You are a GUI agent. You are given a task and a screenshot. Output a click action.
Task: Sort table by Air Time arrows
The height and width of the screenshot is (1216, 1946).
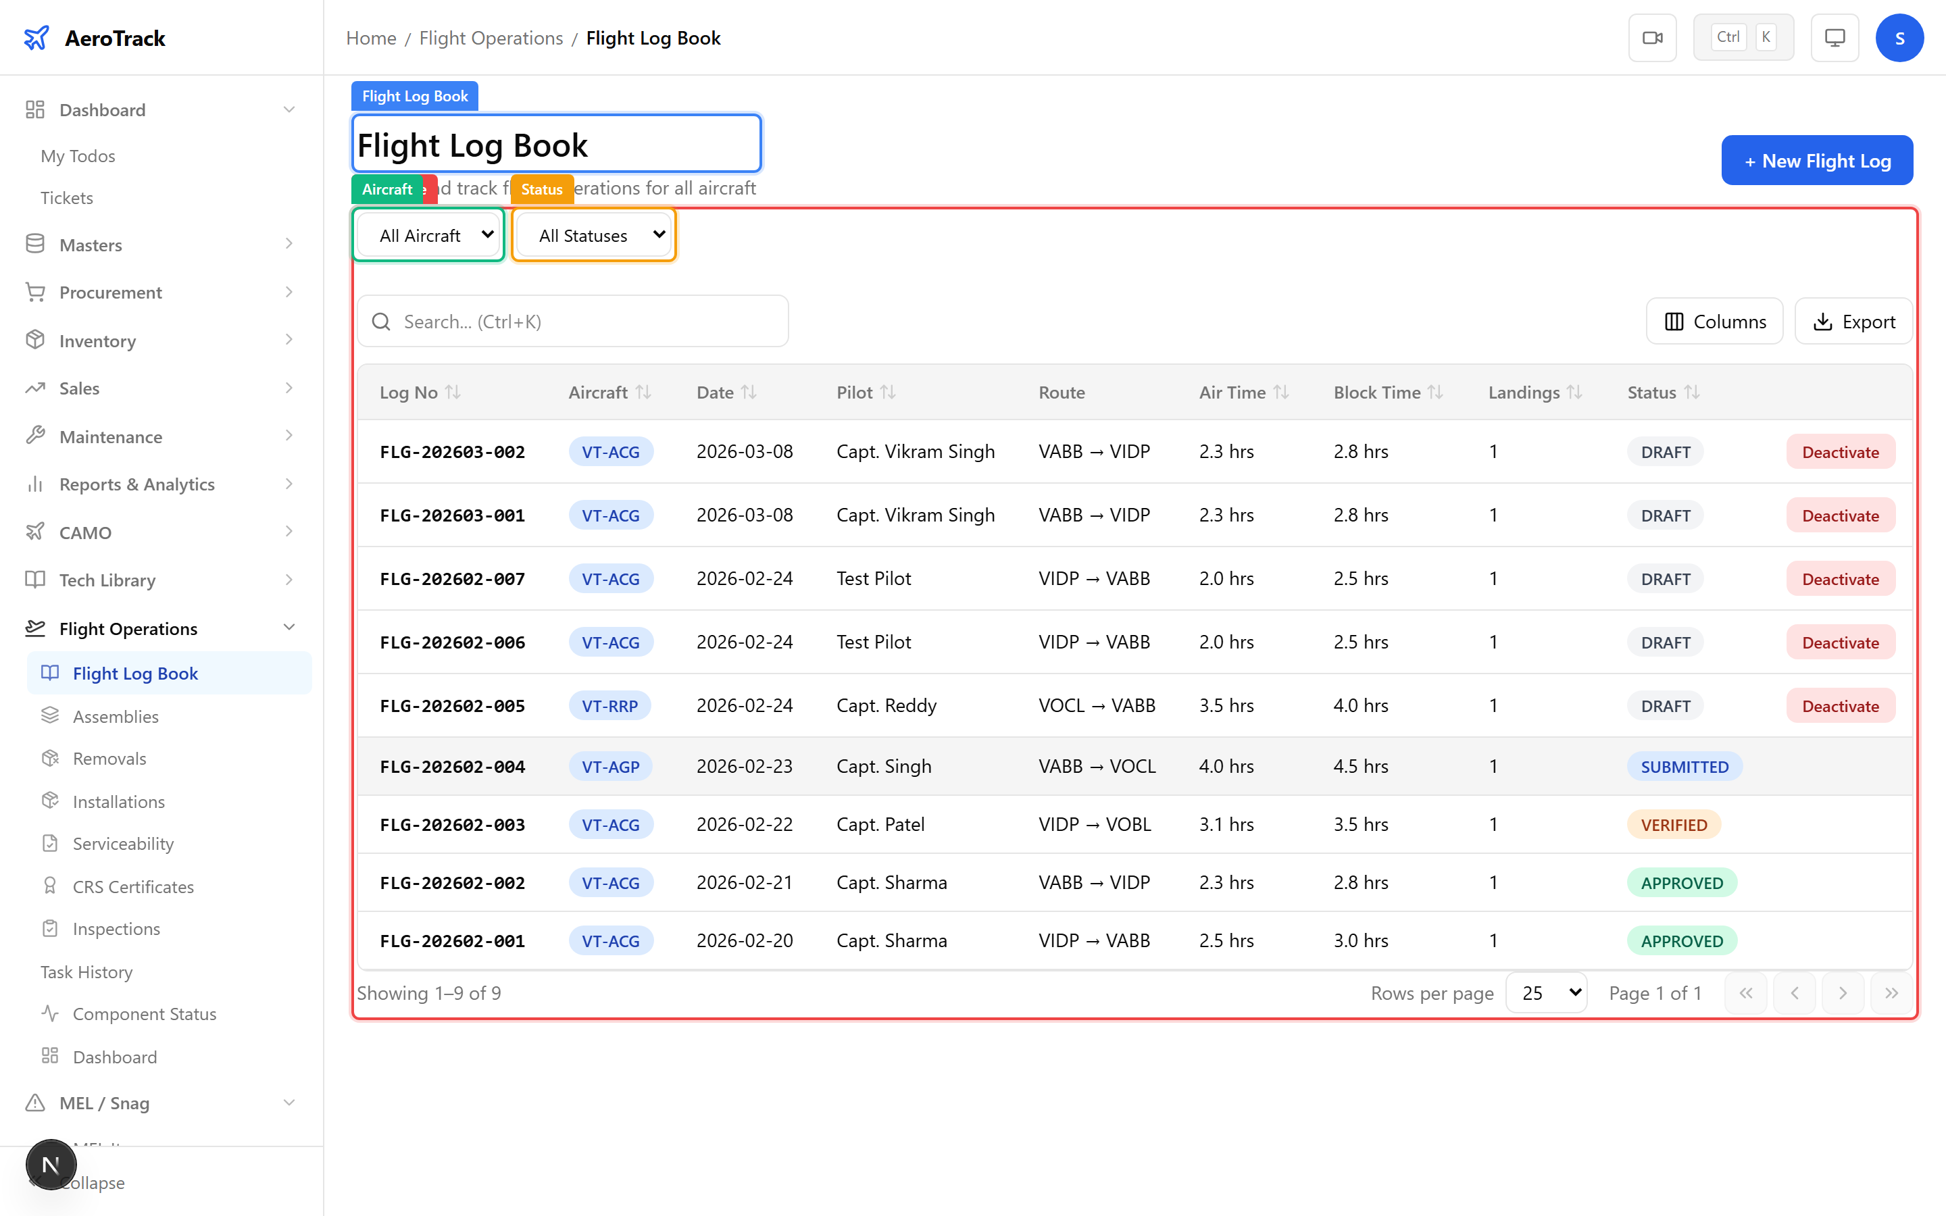[x=1282, y=392]
